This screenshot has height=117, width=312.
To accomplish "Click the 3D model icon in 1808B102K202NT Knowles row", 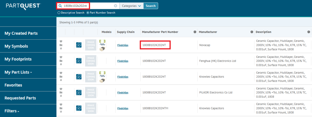I will point(102,80).
